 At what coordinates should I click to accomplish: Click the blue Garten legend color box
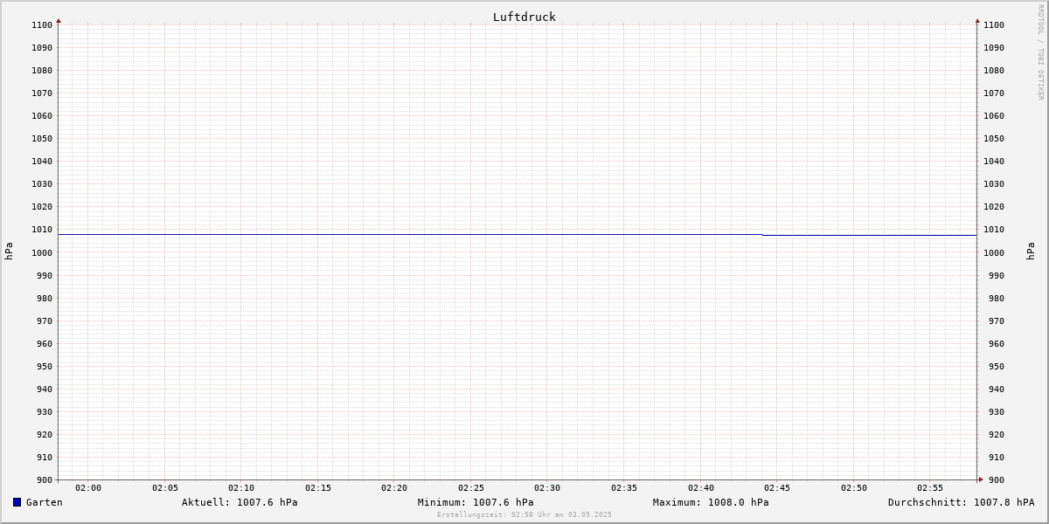click(x=17, y=502)
